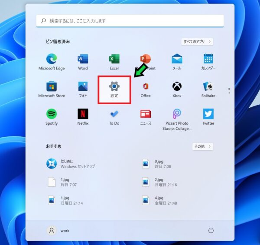Open the Twitter app
Screen dimensions: 260x245
tap(208, 117)
